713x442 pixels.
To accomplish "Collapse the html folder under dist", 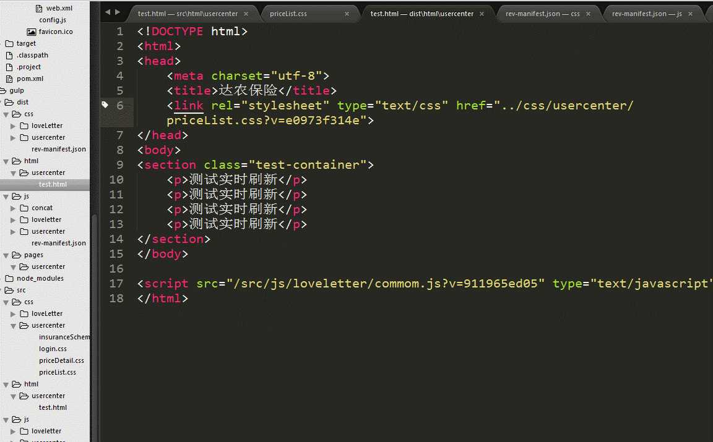I will click(6, 161).
